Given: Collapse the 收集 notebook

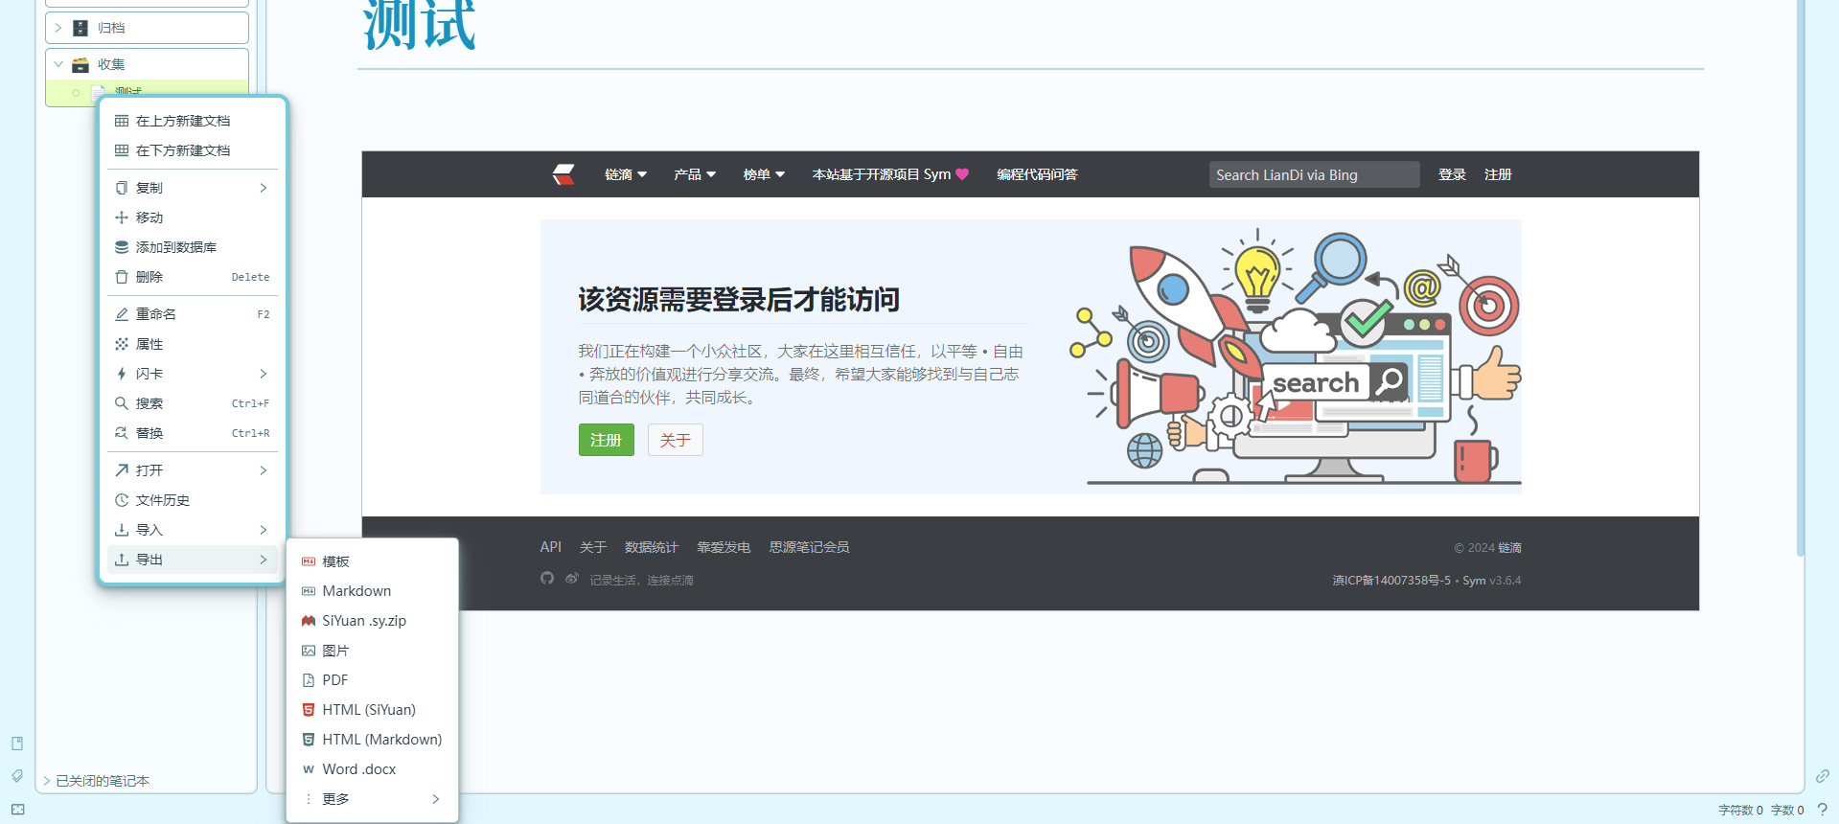Looking at the screenshot, I should pos(58,64).
